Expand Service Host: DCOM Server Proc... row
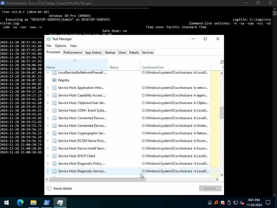This screenshot has width=277, height=208. coord(48,141)
